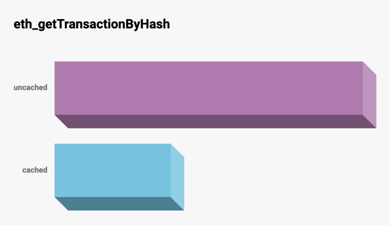Click the purple uncached bar front face
The width and height of the screenshot is (390, 225).
[x=209, y=88]
